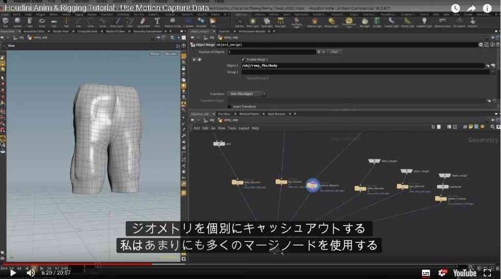Toggle YouTube subtitles button
Viewport: 501px width, 279px height.
click(x=426, y=273)
